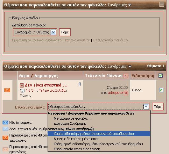Uncheck the checkbox for the Δεν είναι σπαστικό thread
The width and height of the screenshot is (169, 154).
[161, 90]
